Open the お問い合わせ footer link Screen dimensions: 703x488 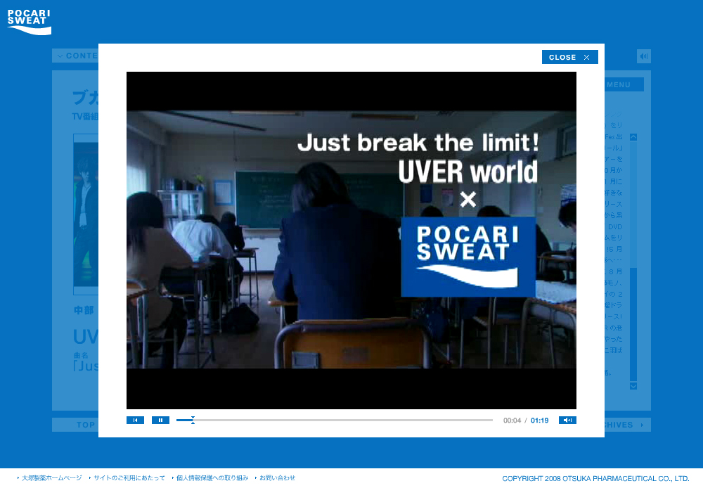pos(278,478)
